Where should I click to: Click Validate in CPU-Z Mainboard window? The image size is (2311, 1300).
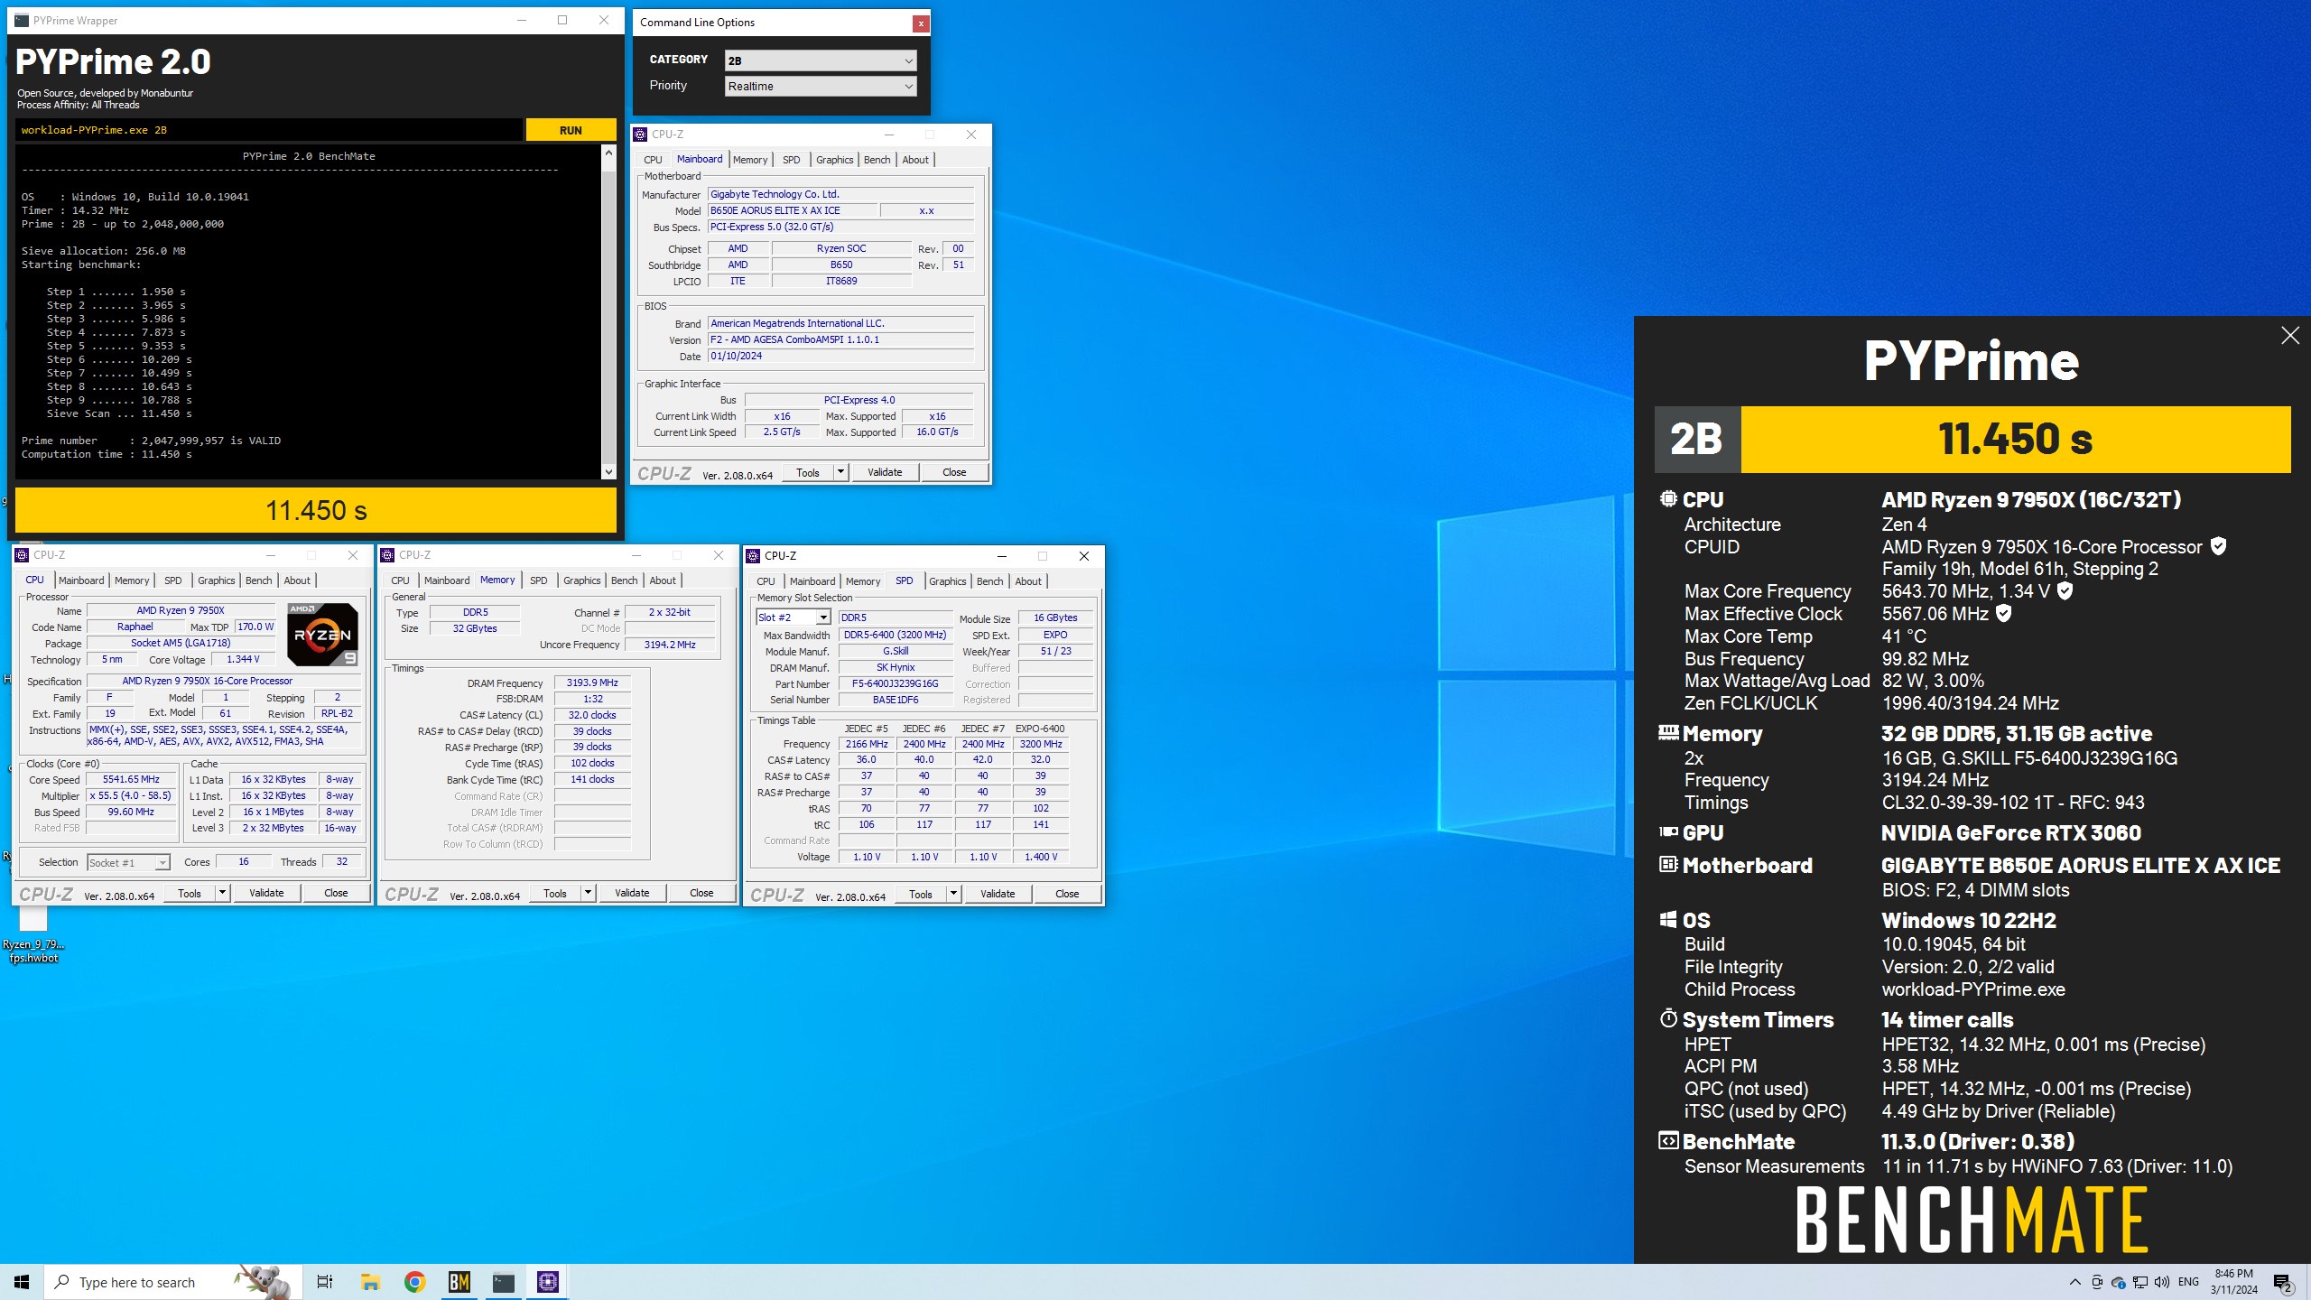pos(885,472)
